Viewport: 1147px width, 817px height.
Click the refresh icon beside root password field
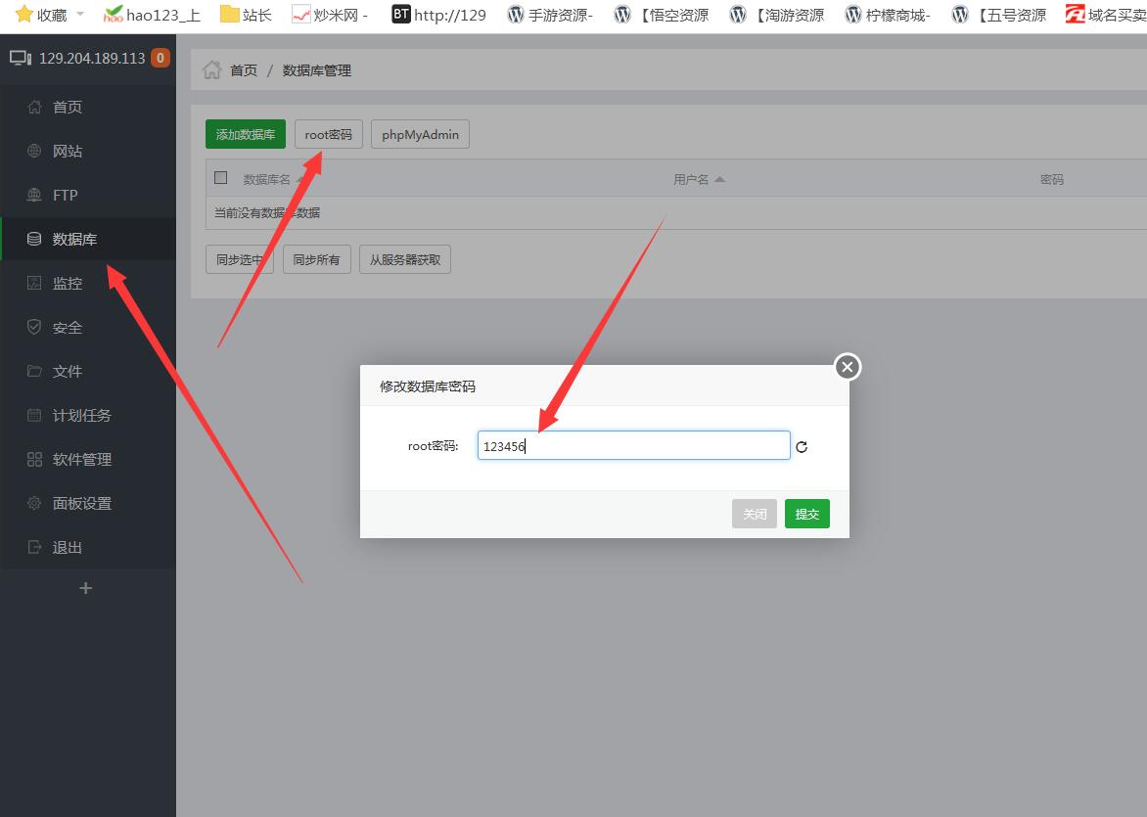[802, 447]
